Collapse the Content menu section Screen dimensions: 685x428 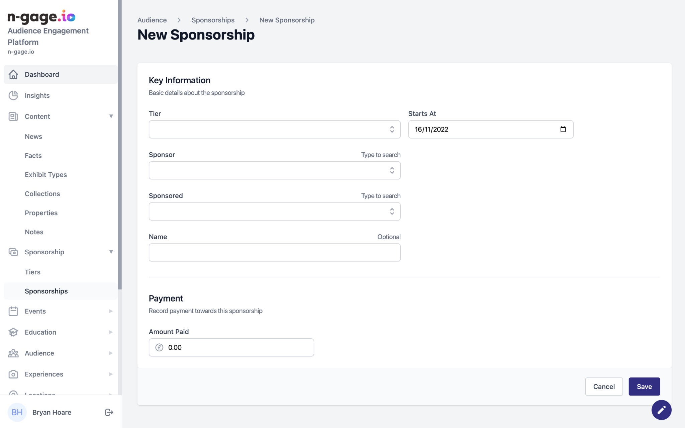pos(111,116)
